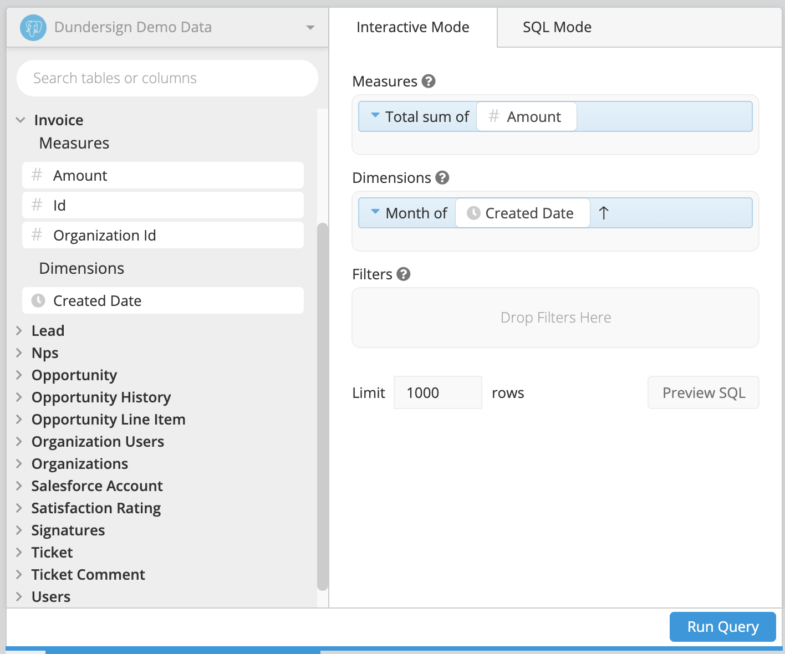Image resolution: width=785 pixels, height=654 pixels.
Task: Click the Limit rows input field
Action: [x=438, y=392]
